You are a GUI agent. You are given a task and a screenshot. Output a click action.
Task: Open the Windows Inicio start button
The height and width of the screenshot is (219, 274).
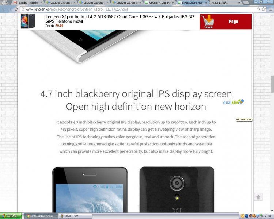pyautogui.click(x=11, y=216)
